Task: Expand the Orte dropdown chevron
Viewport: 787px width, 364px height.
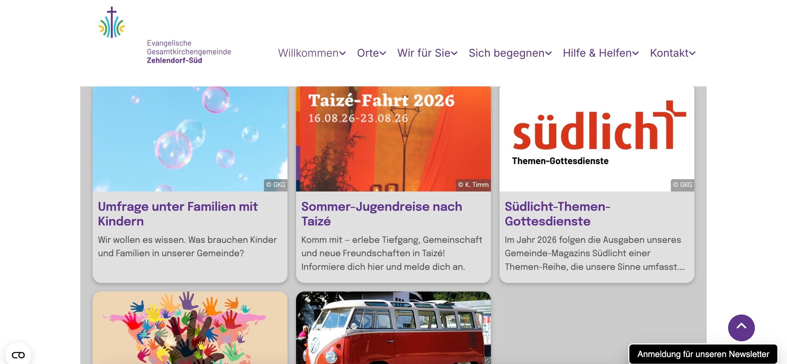Action: 383,53
